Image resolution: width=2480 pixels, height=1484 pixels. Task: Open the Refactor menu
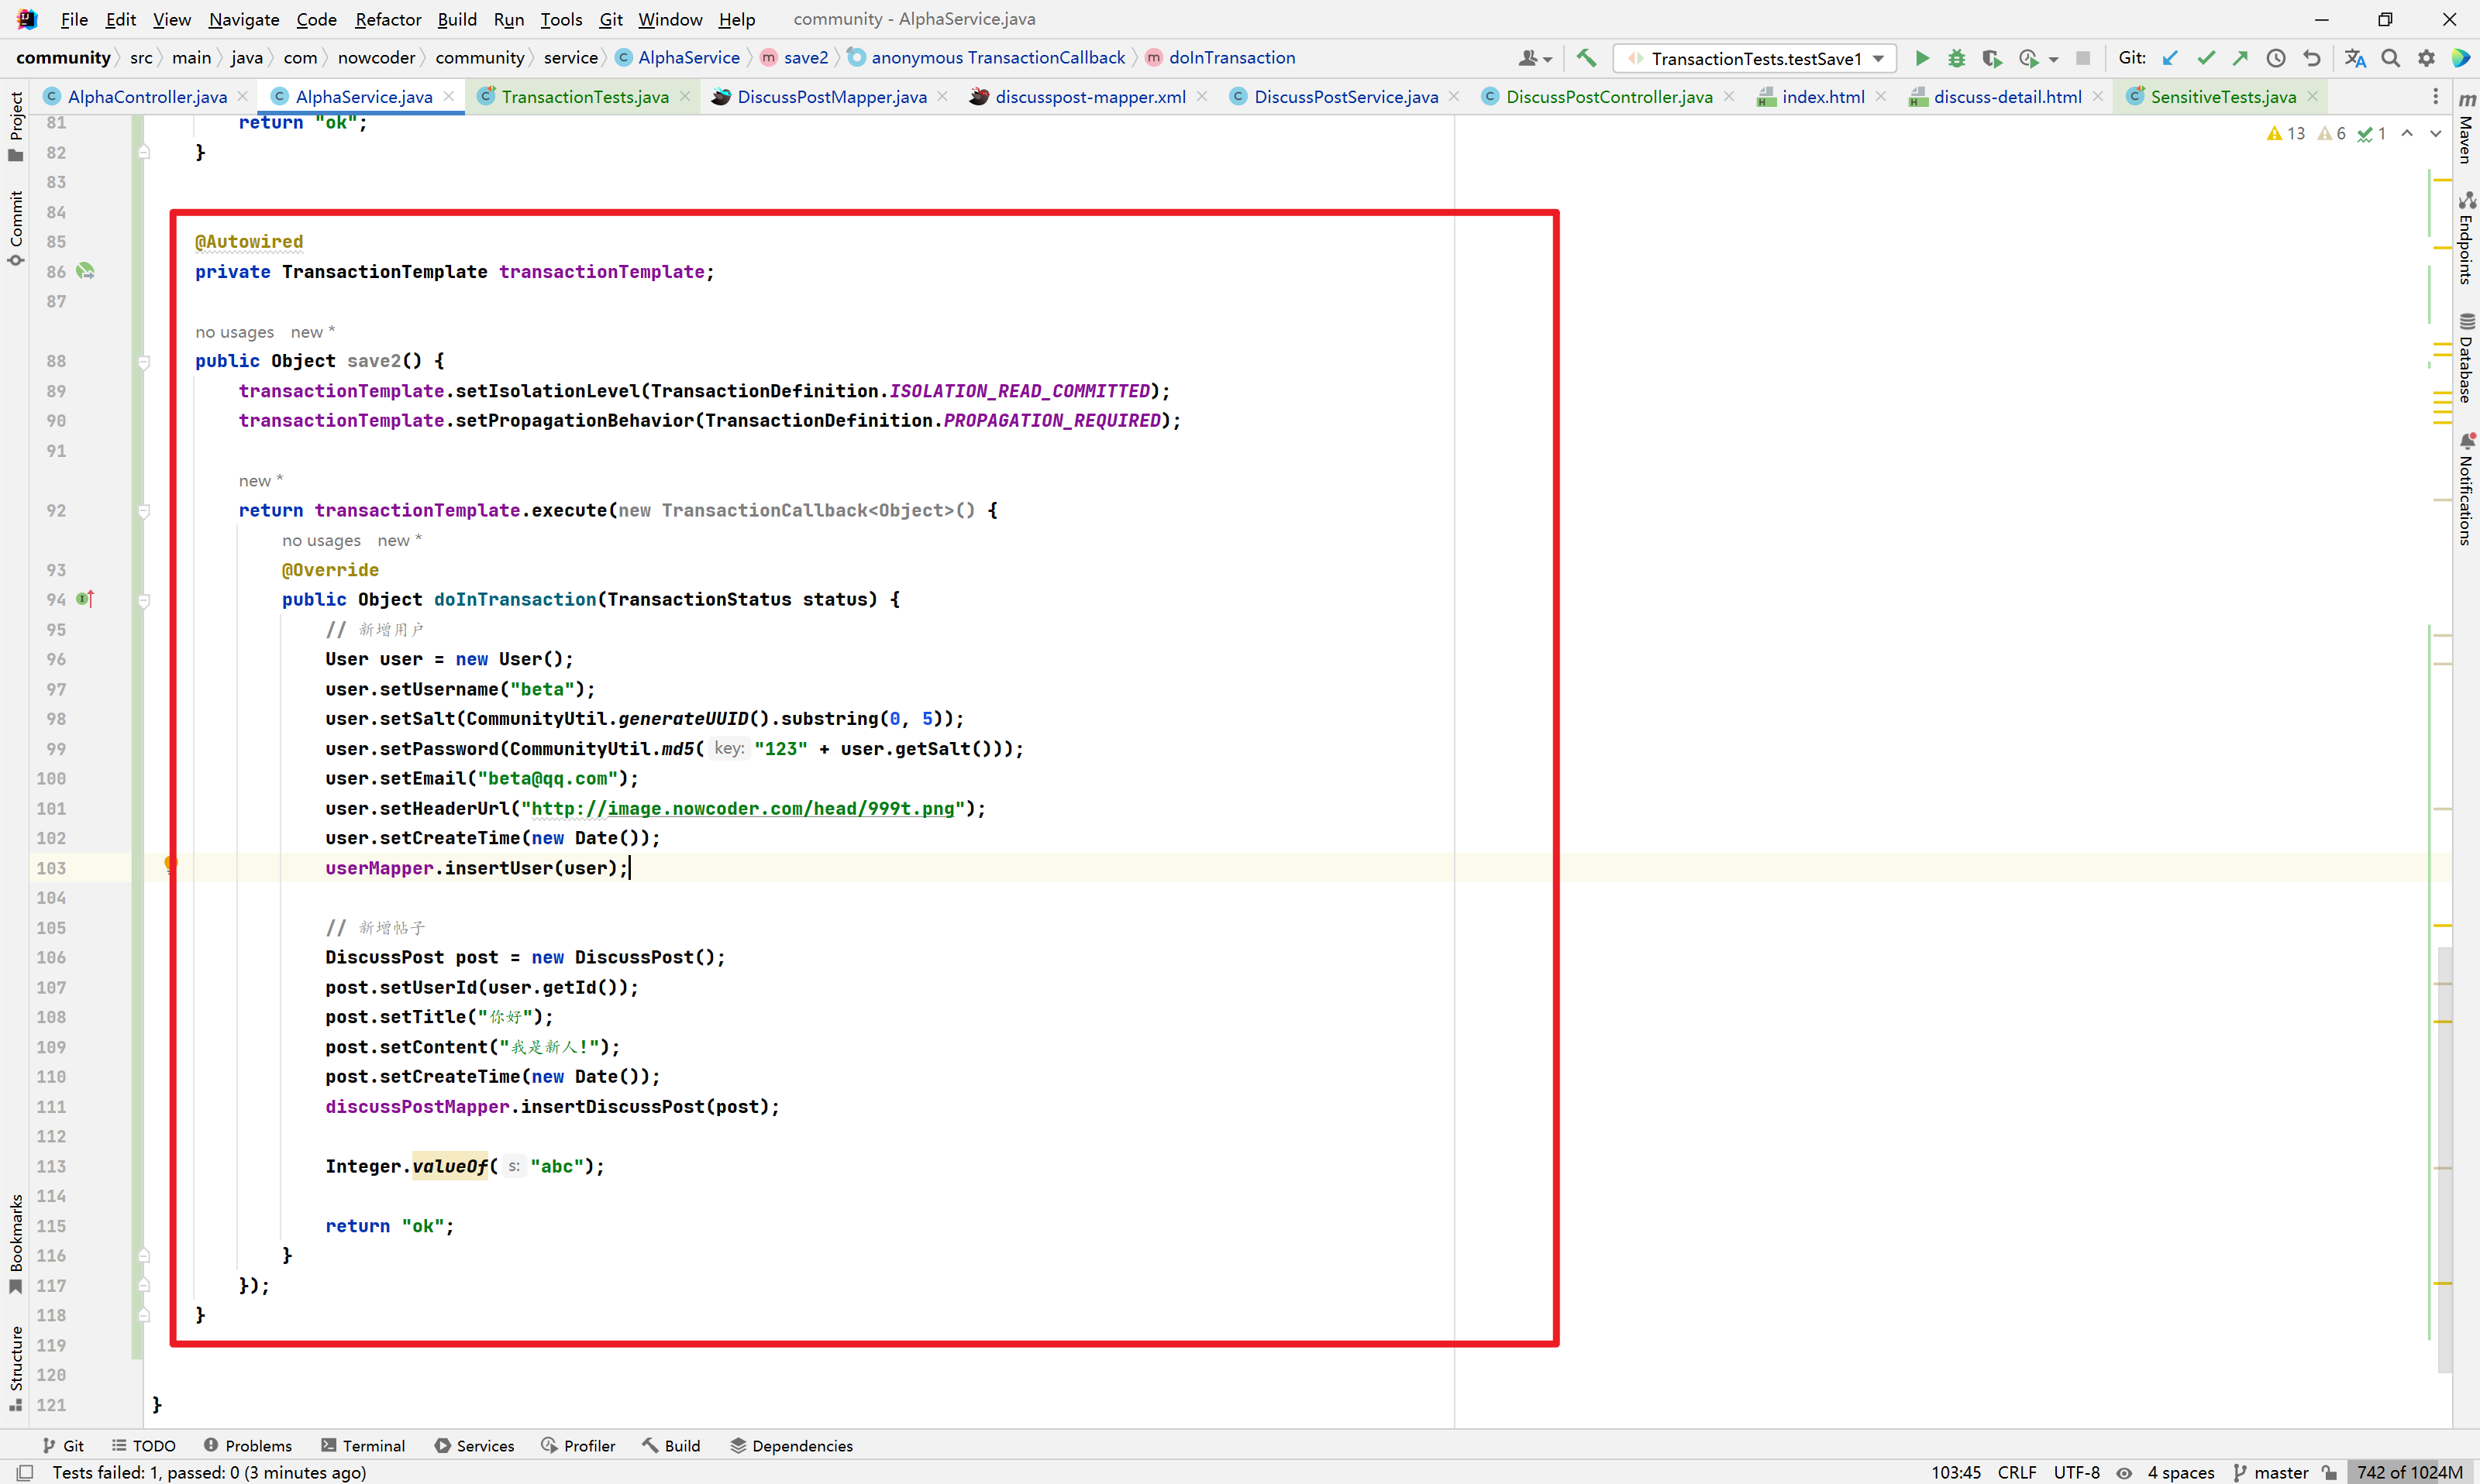click(x=387, y=19)
